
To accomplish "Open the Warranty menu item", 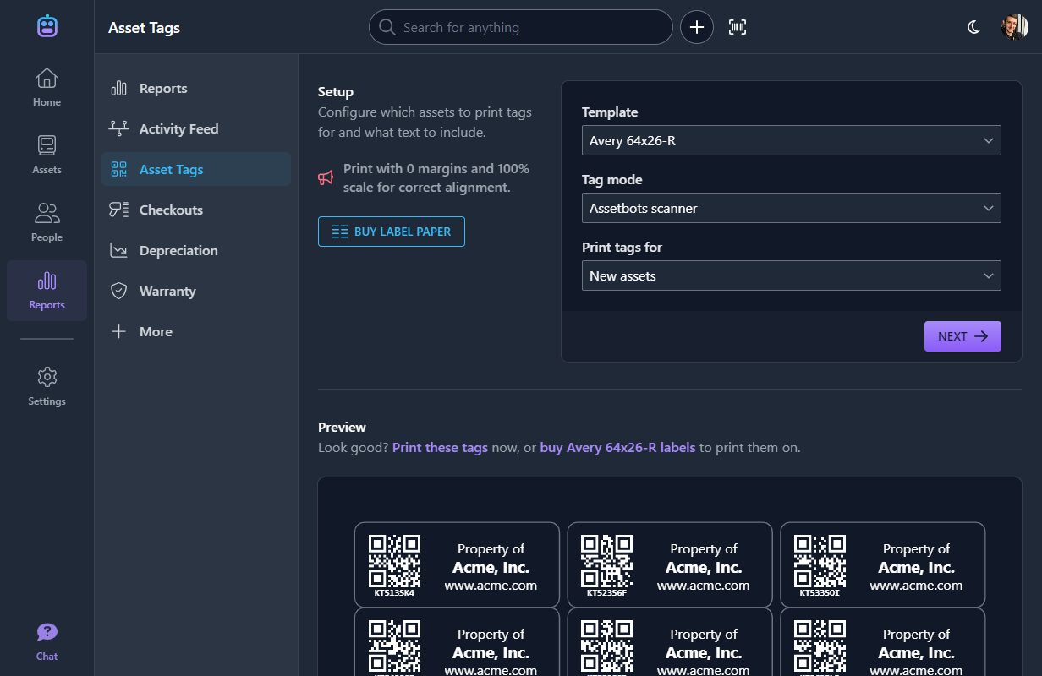I will [x=196, y=292].
